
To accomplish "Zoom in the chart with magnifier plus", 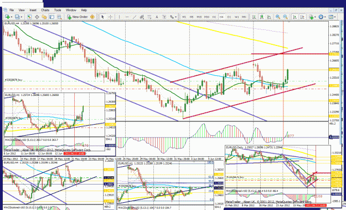I will click(x=278, y=17).
